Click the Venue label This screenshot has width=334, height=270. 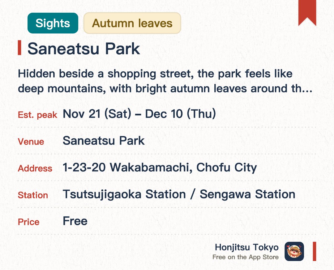click(31, 142)
